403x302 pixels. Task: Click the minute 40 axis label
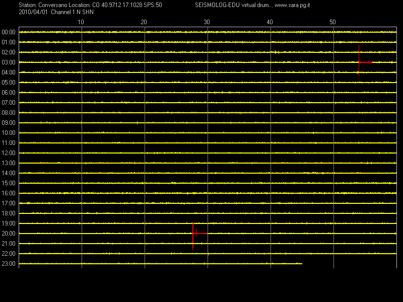pyautogui.click(x=270, y=22)
